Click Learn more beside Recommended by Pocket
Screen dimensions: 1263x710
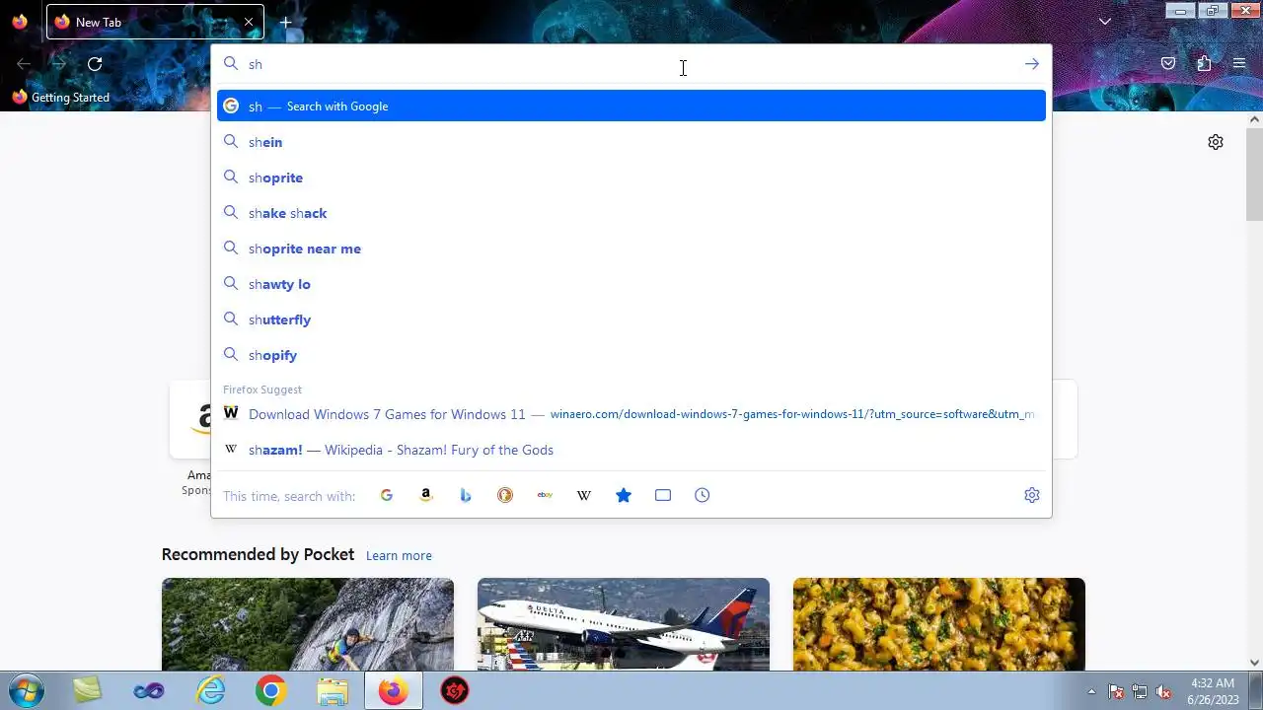click(x=399, y=555)
